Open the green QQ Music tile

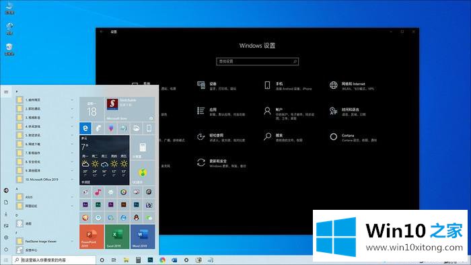(x=143, y=173)
